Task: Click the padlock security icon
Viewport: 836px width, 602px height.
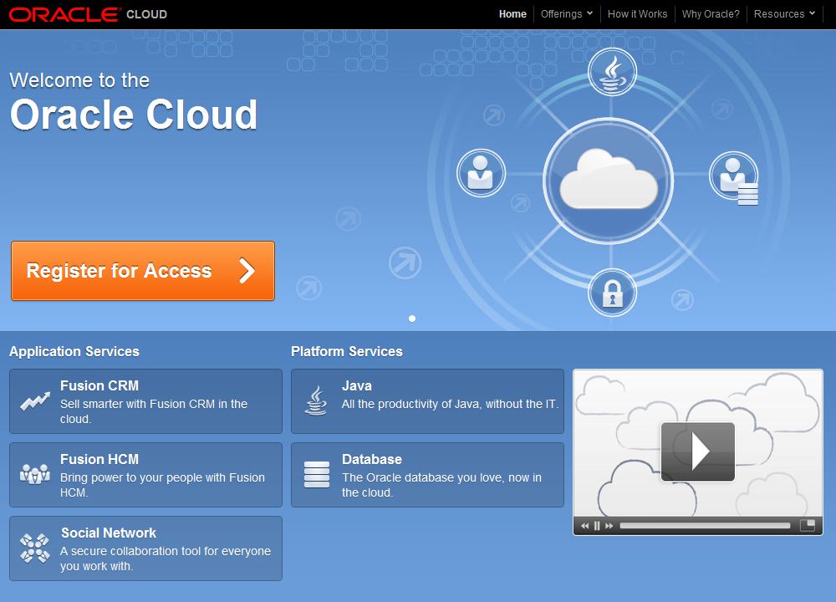Action: pyautogui.click(x=612, y=292)
